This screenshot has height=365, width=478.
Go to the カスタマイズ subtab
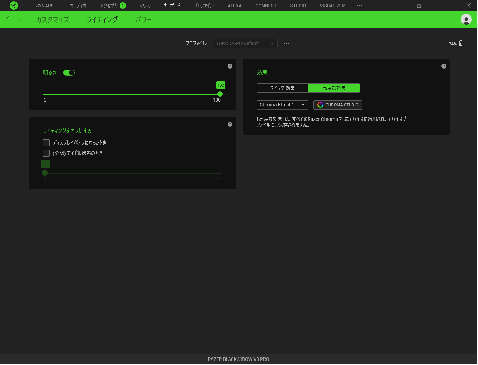52,20
